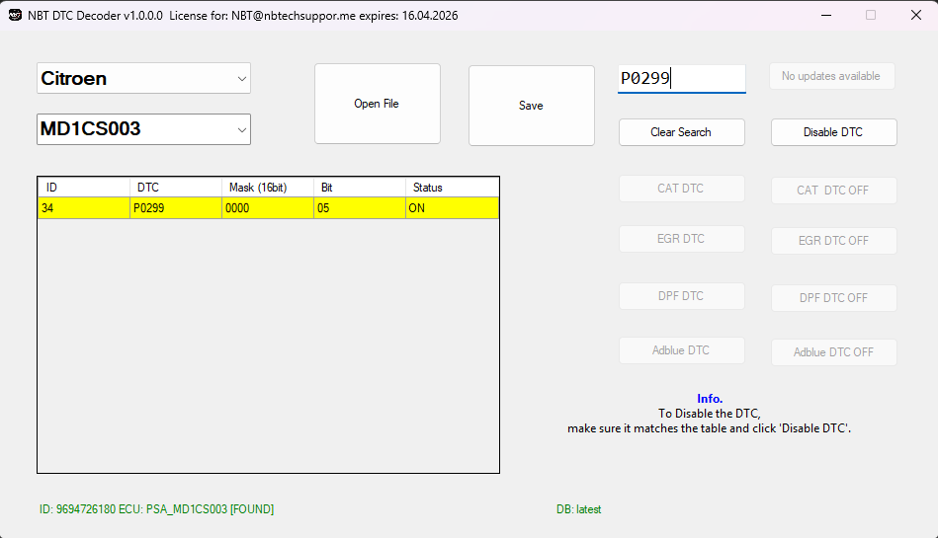
Task: Click the Save button
Action: 531,106
